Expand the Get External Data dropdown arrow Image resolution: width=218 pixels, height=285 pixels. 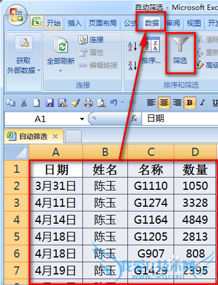(x=39, y=70)
